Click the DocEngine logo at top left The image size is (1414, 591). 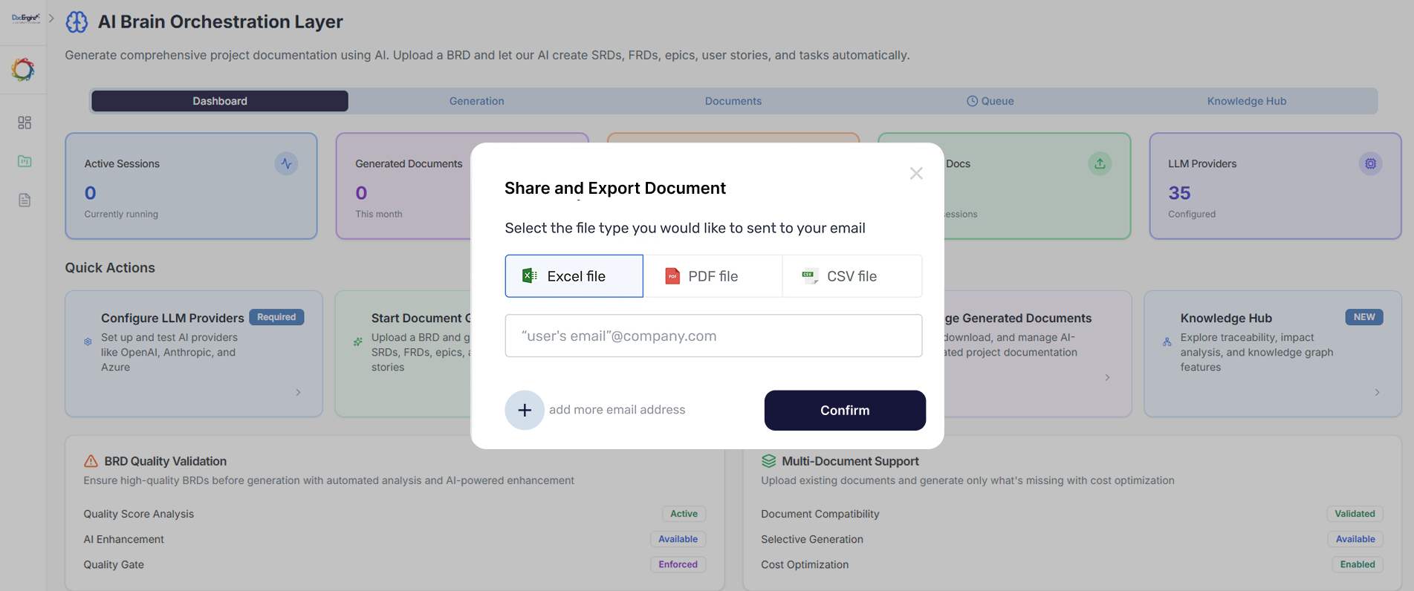pyautogui.click(x=26, y=18)
